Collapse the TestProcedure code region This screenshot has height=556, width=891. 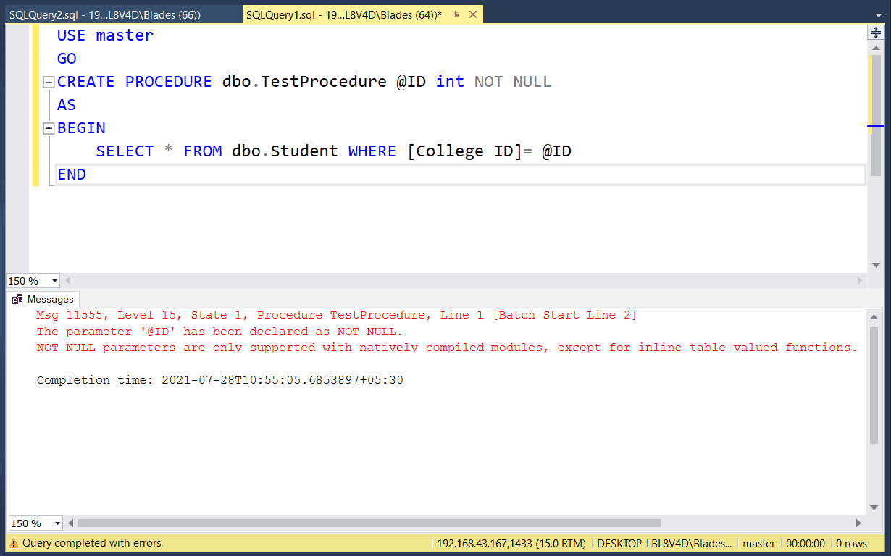click(x=49, y=81)
